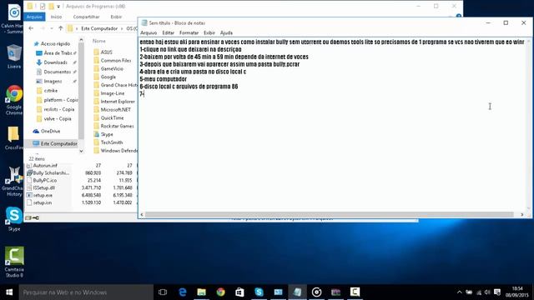Open Windows Store from taskbar
Image resolution: width=534 pixels, height=300 pixels.
[x=239, y=292]
